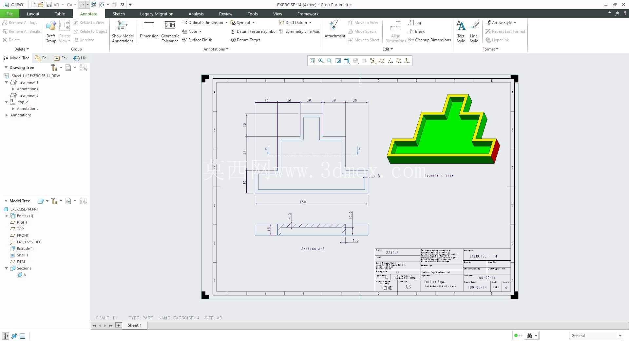Expand Bodies (1) in Model Tree
This screenshot has height=341, width=629.
click(x=7, y=216)
